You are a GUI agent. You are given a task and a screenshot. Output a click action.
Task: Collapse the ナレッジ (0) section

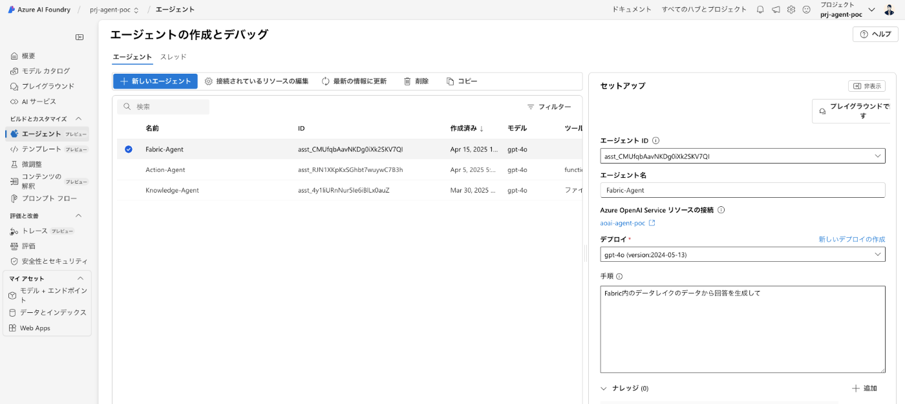604,388
